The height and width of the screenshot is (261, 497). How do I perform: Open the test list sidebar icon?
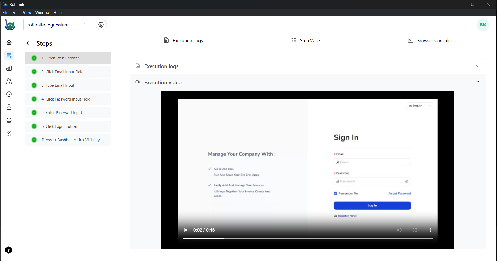click(9, 55)
